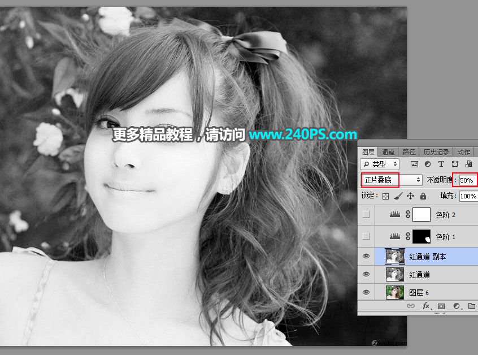This screenshot has height=355, width=478.
Task: Open the 动作 tab
Action: [x=464, y=152]
